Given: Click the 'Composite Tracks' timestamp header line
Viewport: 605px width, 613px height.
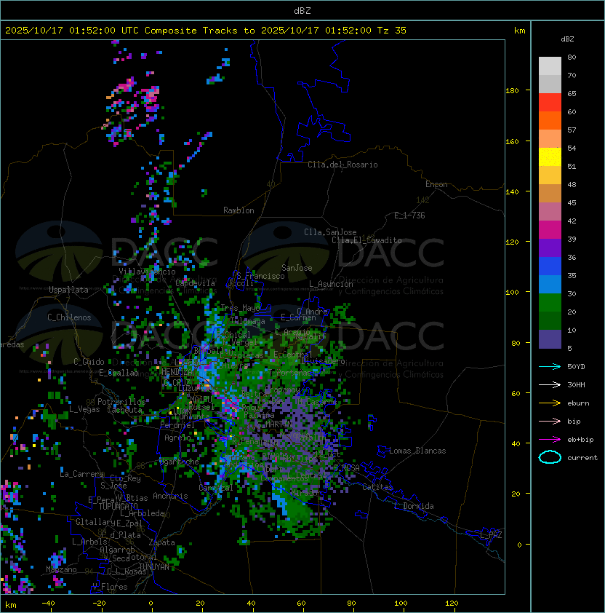Looking at the screenshot, I should coord(206,31).
